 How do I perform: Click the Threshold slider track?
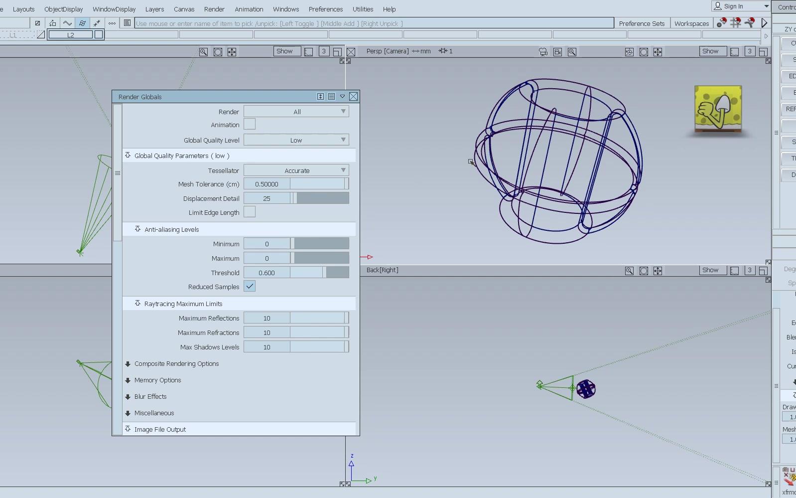tap(319, 273)
